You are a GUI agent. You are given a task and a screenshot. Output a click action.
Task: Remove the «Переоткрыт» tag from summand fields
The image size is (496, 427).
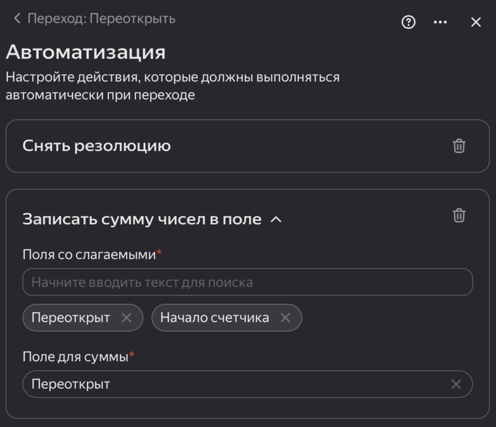click(126, 317)
